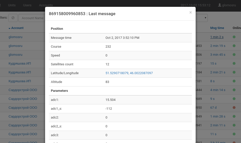
Task: Open the Units menu
Action: tap(12, 5)
